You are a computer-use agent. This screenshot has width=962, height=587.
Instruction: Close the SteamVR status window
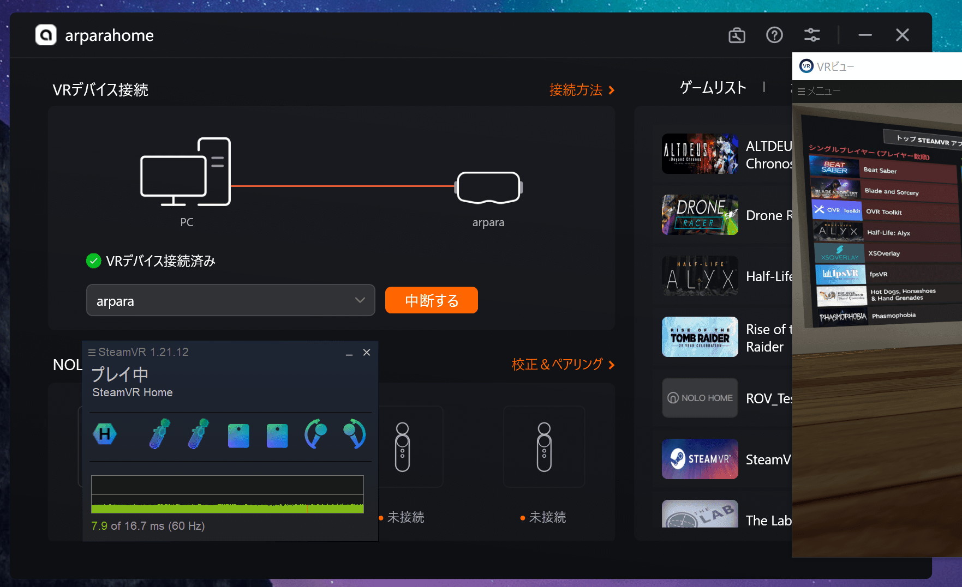[x=367, y=353]
